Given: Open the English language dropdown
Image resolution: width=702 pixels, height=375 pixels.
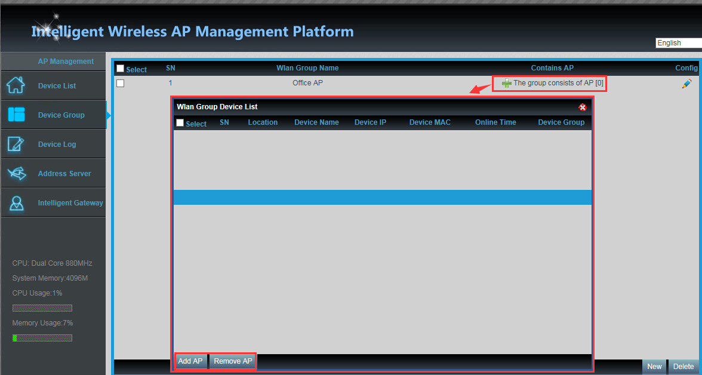Looking at the screenshot, I should (679, 43).
